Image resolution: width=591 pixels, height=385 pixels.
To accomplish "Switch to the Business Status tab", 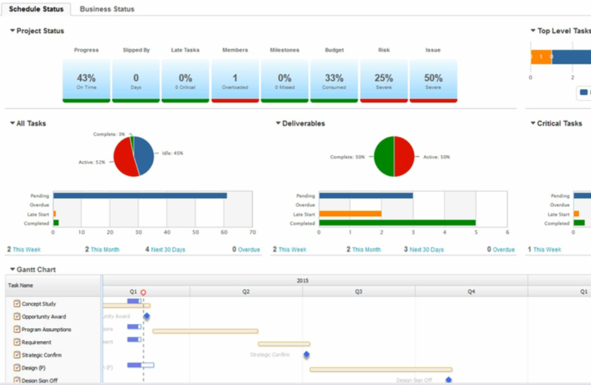I will pyautogui.click(x=106, y=9).
